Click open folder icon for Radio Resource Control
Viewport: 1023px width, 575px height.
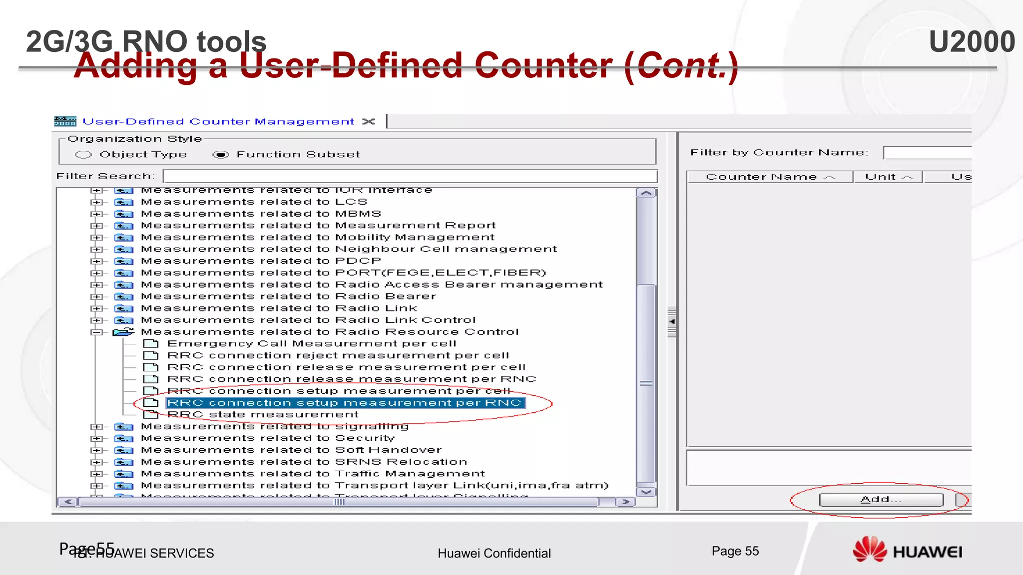tap(123, 332)
